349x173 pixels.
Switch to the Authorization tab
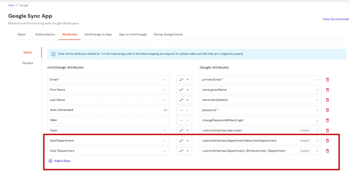[x=45, y=35]
